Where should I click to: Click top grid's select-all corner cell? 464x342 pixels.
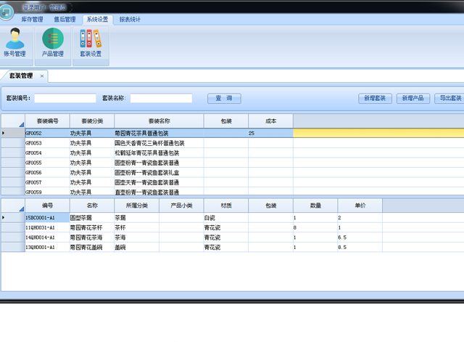[12, 121]
